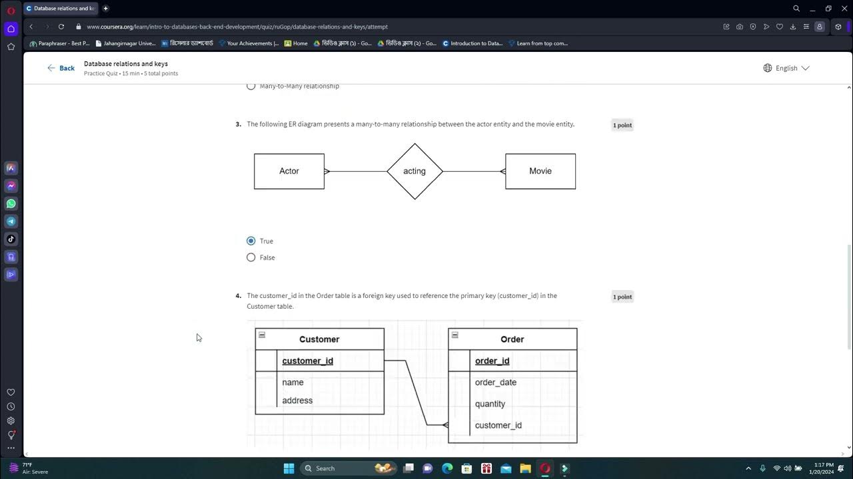Show hidden system tray icons chevron
Viewport: 853px width, 479px height.
pos(748,468)
